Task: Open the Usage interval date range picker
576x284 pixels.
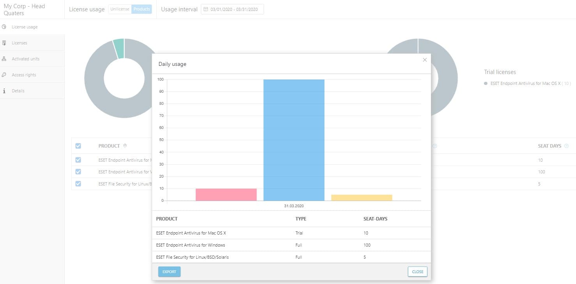Action: (x=232, y=9)
